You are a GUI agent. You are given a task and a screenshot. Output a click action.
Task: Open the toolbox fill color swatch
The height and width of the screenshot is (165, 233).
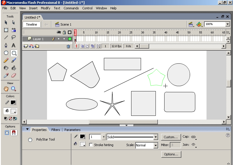13,111
